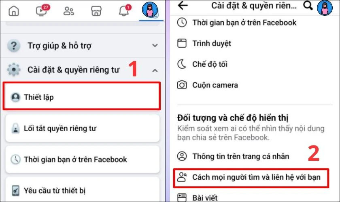The image size is (340, 202).
Task: Collapse Cài đặt & quyền riêng tư section
Action: coord(83,70)
